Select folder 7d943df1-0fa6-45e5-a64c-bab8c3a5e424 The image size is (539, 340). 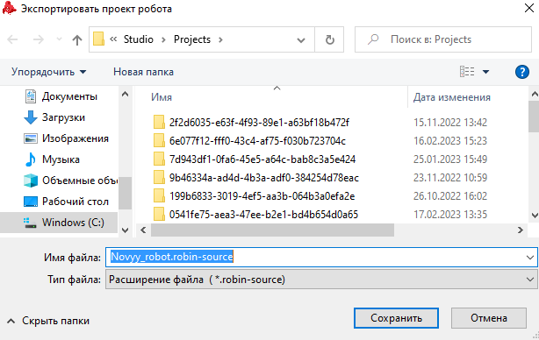pos(262,159)
